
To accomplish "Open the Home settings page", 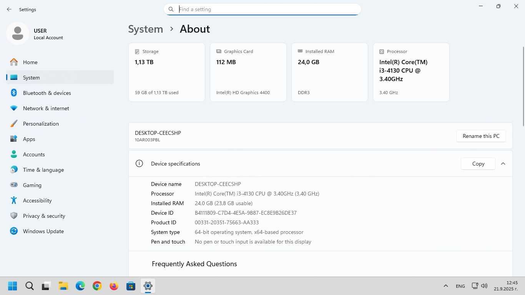I will pos(60,62).
